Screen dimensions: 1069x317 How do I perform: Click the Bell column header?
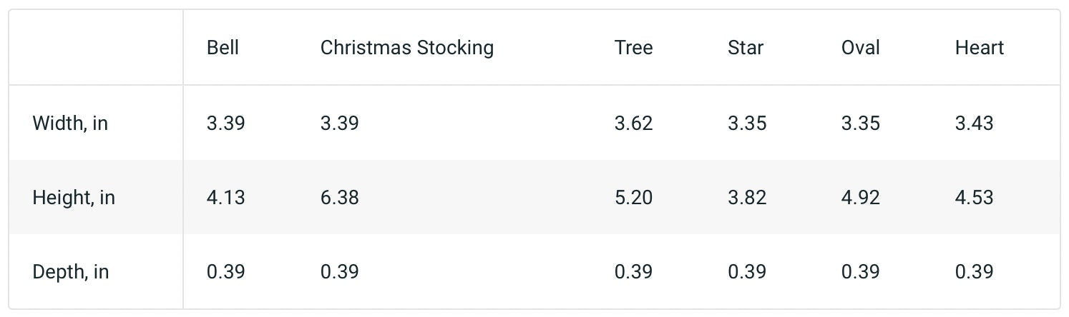coord(223,48)
